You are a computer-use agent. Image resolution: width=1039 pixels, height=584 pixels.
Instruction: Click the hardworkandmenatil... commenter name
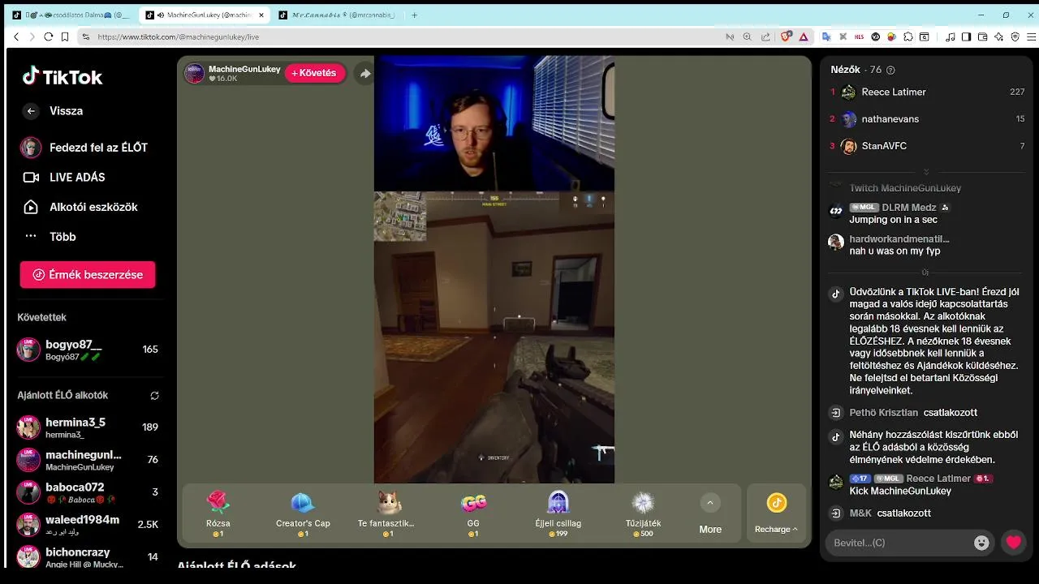click(899, 239)
